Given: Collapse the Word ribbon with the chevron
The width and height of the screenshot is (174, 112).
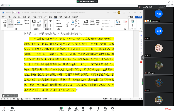Looking at the screenshot, I should tap(141, 29).
